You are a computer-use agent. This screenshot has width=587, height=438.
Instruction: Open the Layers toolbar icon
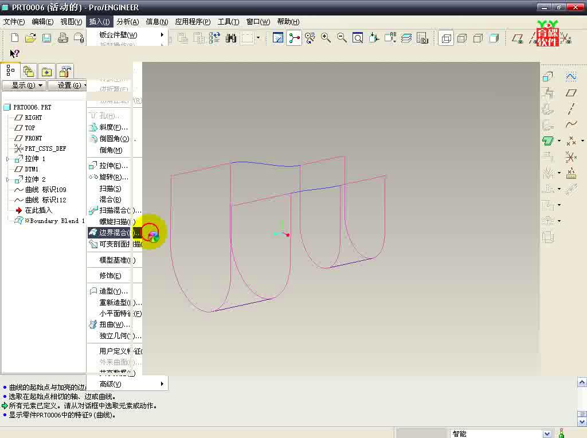tap(406, 38)
